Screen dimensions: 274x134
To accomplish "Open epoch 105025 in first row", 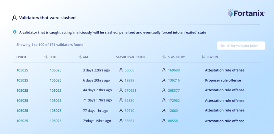I will (22, 70).
